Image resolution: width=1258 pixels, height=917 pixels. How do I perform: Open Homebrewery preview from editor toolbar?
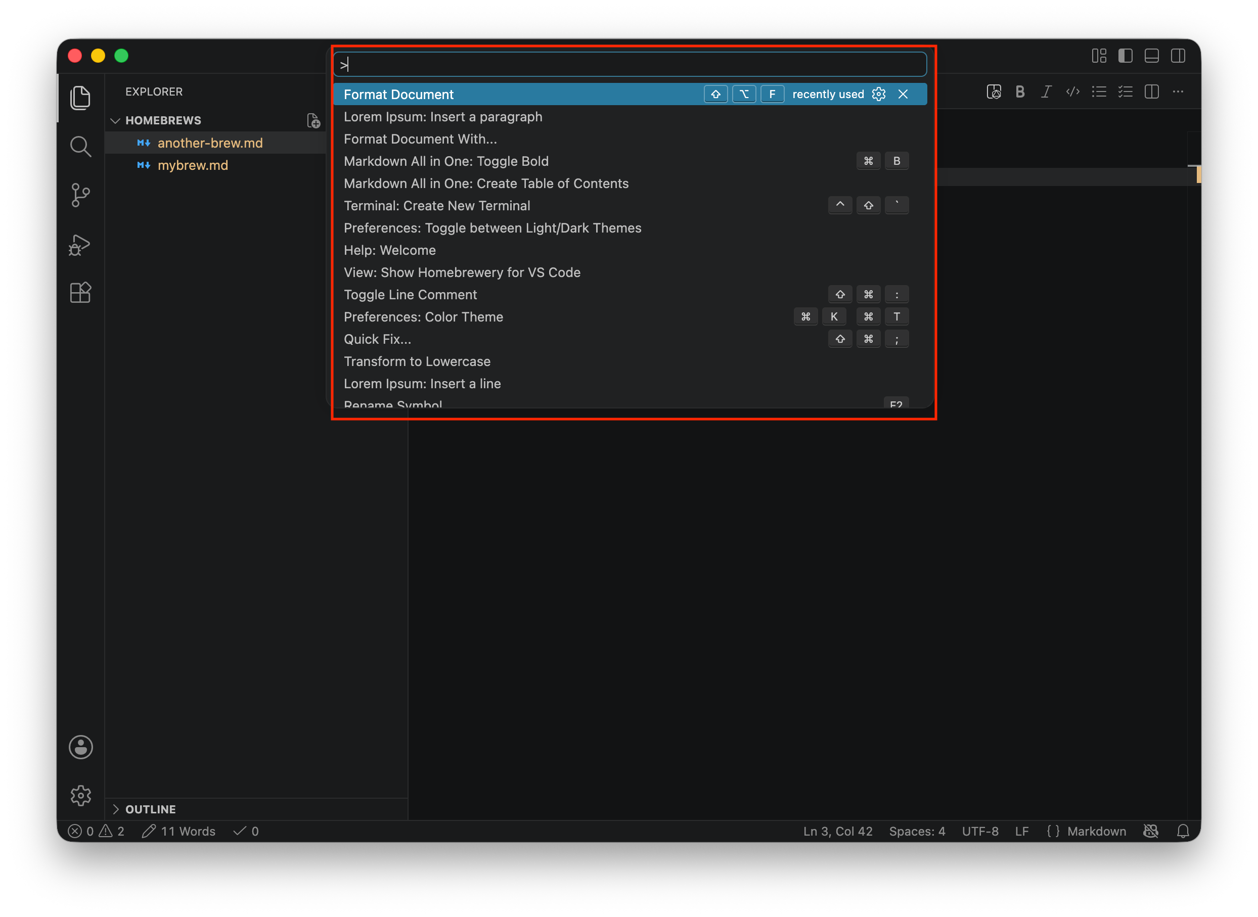tap(994, 91)
